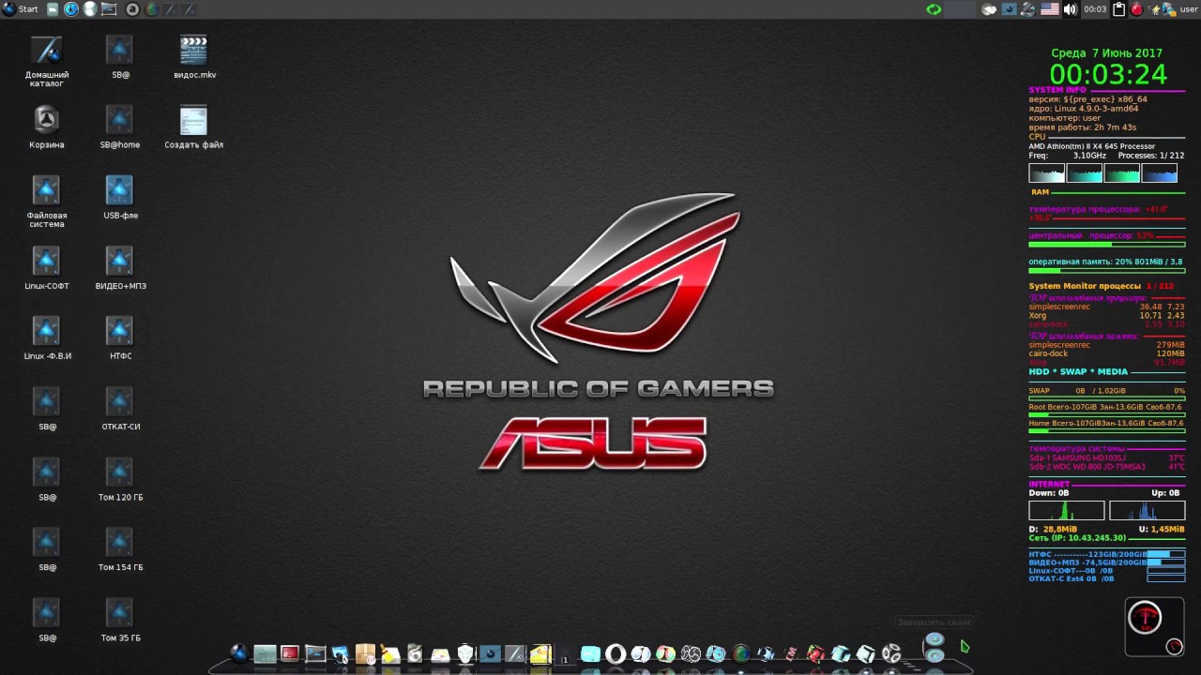
Task: Click the 'Сеть (IP: 10.43.245.30)' text
Action: click(x=1077, y=538)
